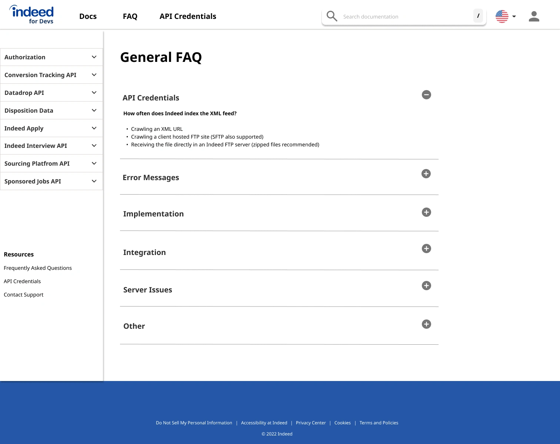The image size is (560, 444).
Task: Expand Error Messages with plus icon
Action: click(x=426, y=174)
